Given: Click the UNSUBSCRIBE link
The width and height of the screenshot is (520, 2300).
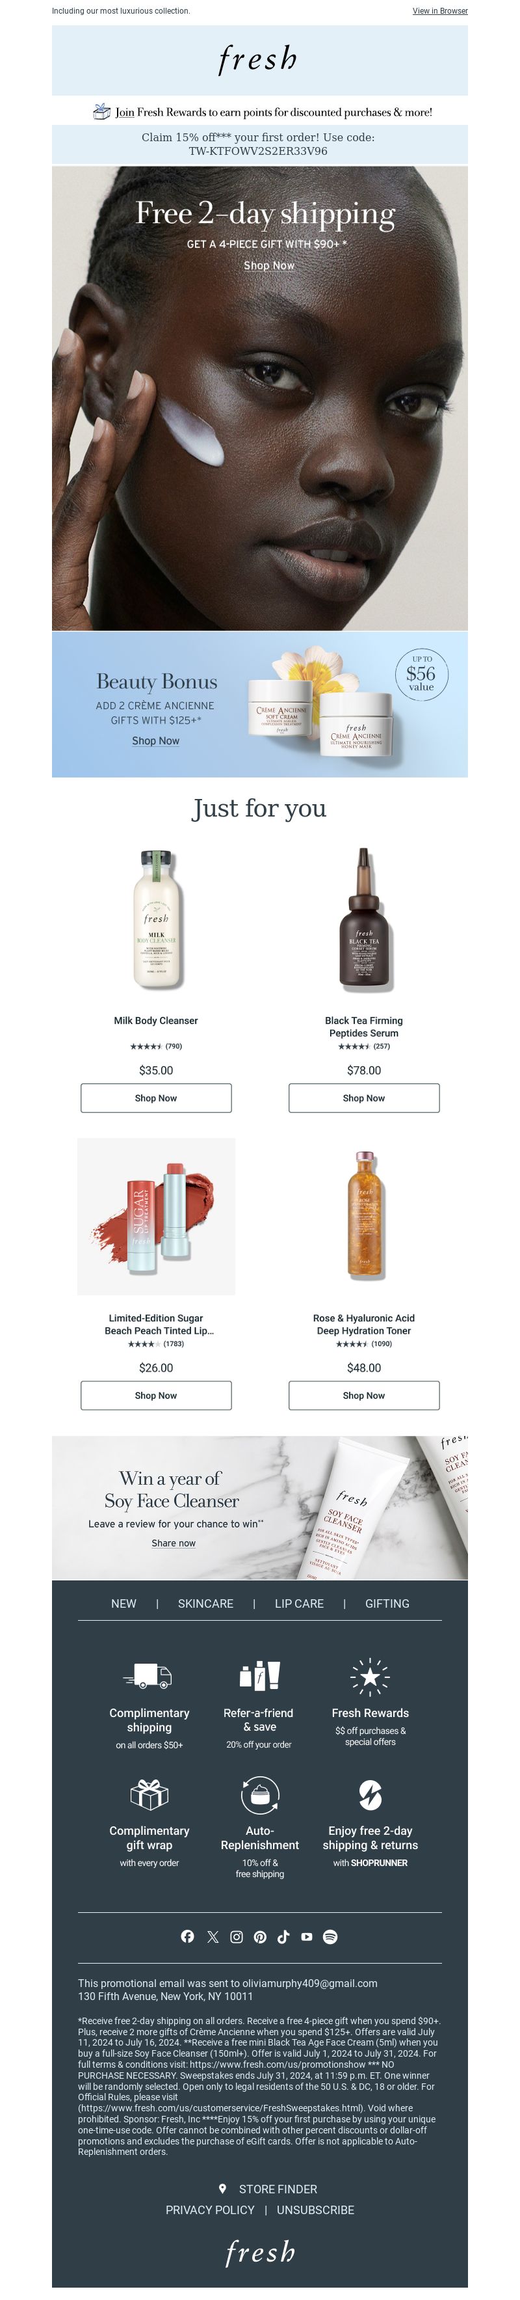Looking at the screenshot, I should click(x=316, y=2210).
